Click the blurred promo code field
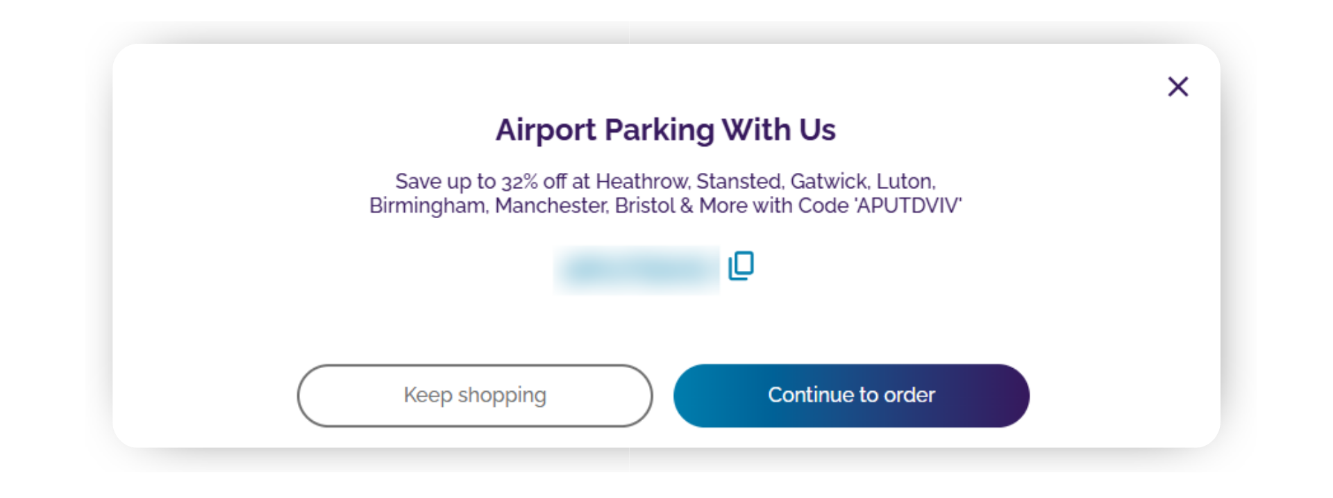 pos(636,270)
